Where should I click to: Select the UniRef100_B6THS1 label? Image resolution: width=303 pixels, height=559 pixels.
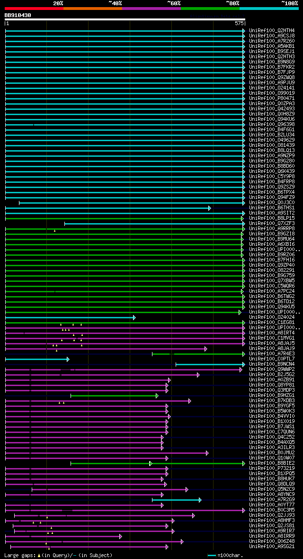(x=272, y=208)
